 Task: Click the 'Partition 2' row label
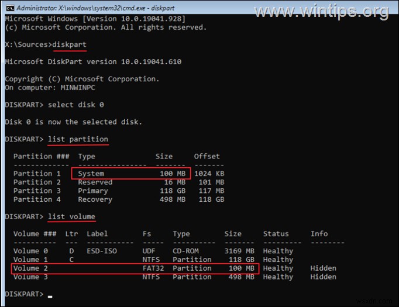37,182
